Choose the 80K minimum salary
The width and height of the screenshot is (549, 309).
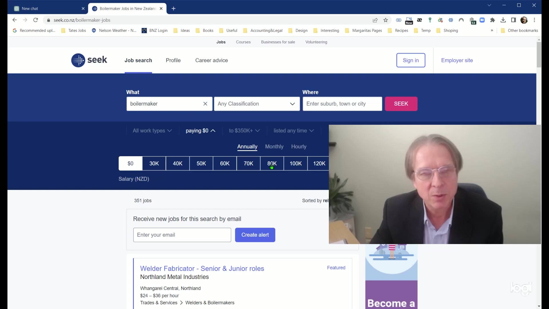tap(272, 163)
